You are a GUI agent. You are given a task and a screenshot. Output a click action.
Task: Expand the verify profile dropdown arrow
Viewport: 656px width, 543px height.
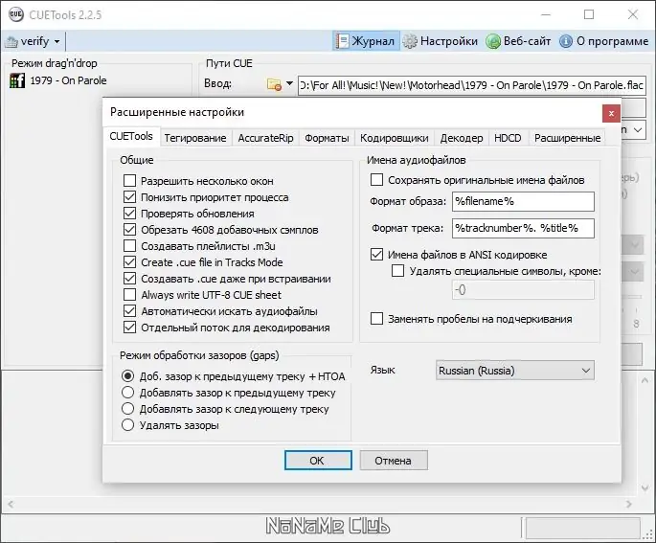tap(57, 41)
